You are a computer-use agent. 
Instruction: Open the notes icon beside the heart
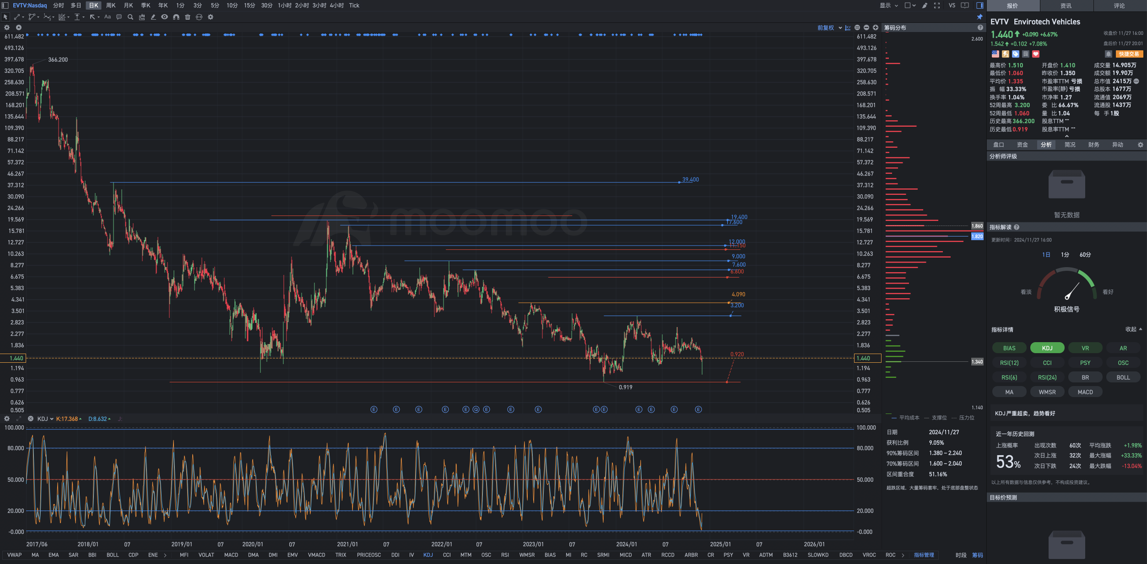[x=1026, y=54]
